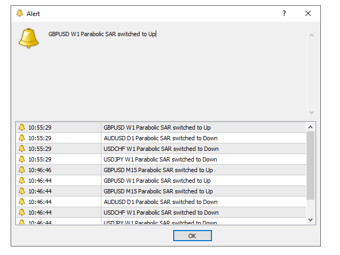
Task: Click the bell icon on the USDCHF W1 10:55:29 row
Action: [x=22, y=149]
